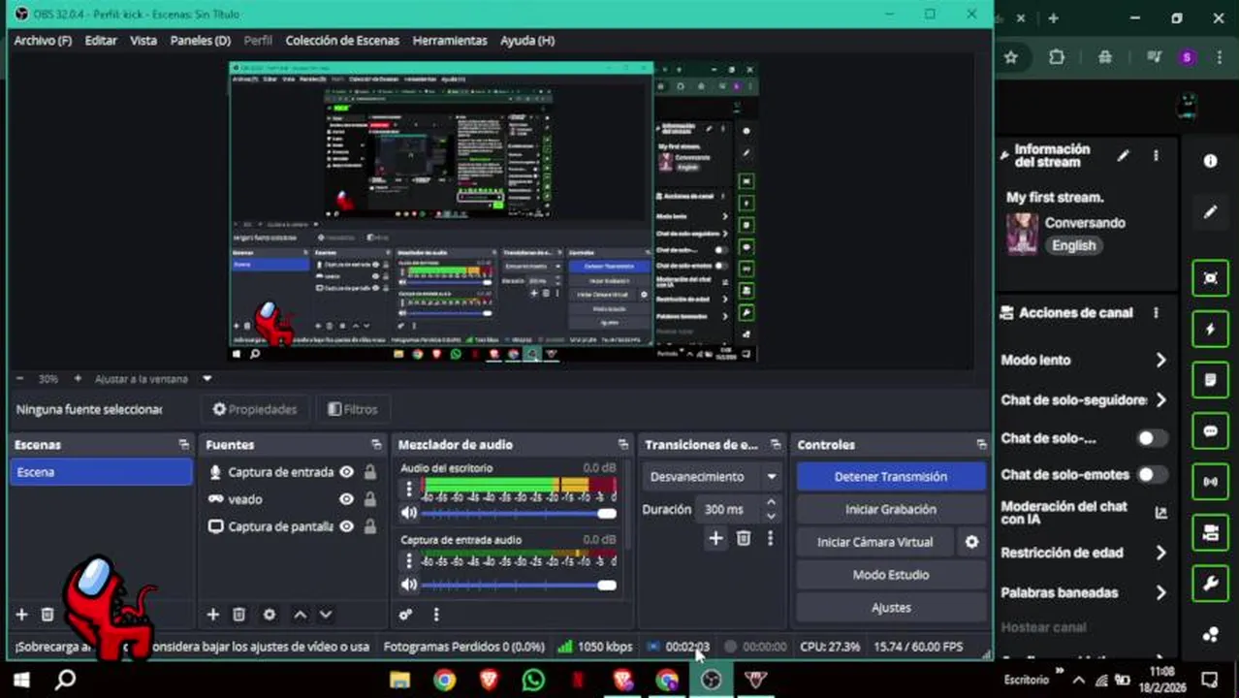Expand the Restricción de edad option
The width and height of the screenshot is (1239, 698).
1160,553
